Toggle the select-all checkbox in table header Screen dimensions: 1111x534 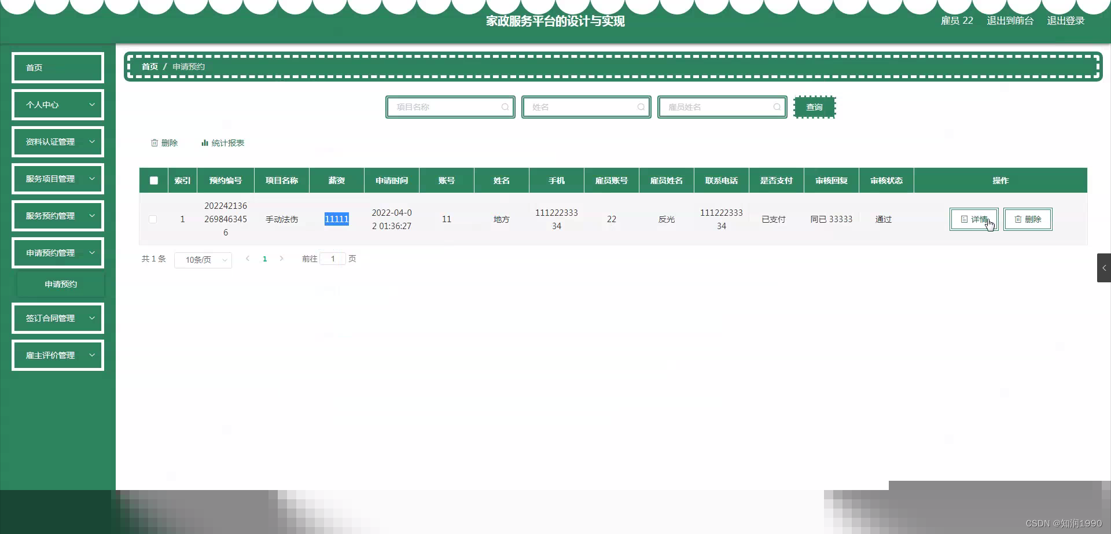153,180
